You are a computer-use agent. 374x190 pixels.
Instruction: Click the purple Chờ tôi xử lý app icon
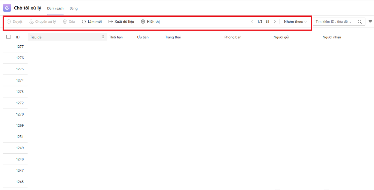click(7, 8)
